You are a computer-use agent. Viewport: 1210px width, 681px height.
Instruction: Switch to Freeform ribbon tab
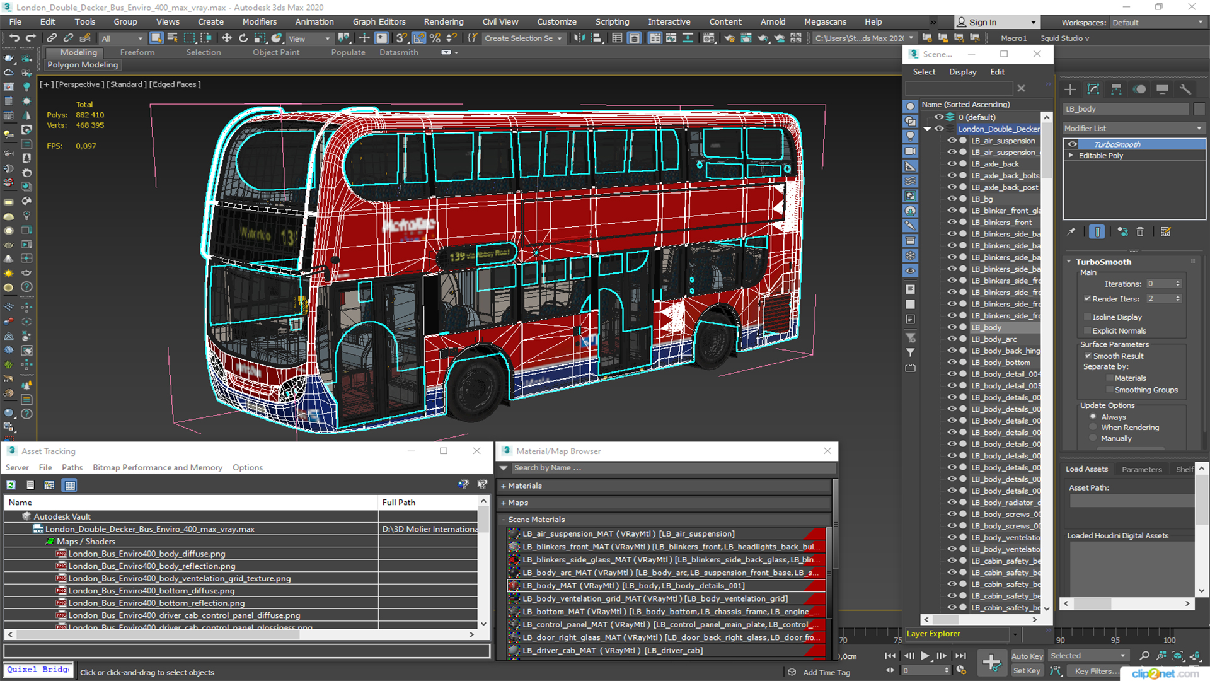137,52
